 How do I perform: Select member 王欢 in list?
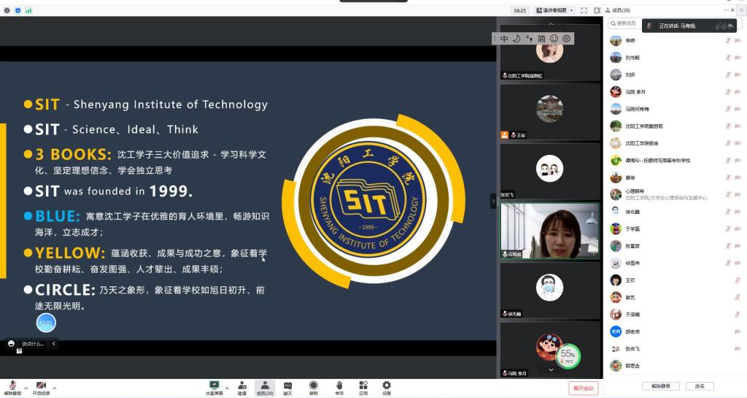[676, 280]
